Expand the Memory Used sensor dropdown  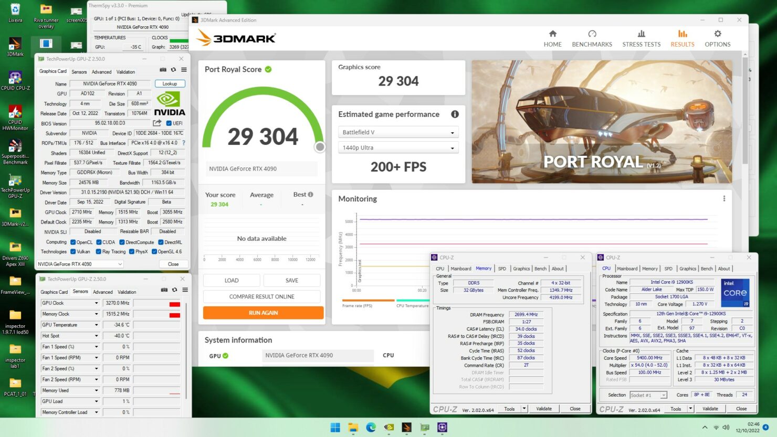point(97,390)
